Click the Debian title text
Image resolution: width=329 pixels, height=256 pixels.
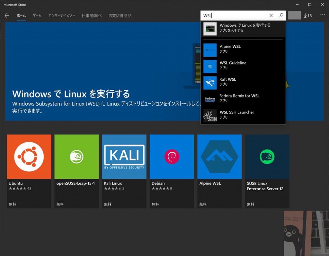pos(158,183)
